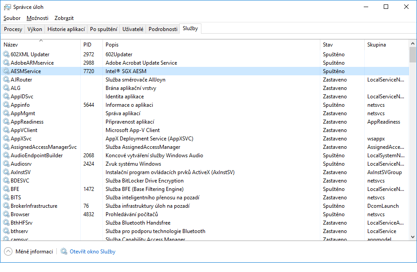Open the Otevřít okno Služby link

92,252
